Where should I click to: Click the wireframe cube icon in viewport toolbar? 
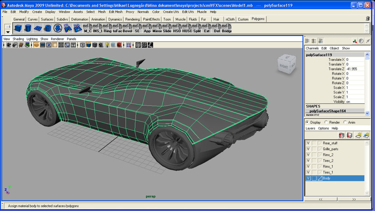coord(82,45)
